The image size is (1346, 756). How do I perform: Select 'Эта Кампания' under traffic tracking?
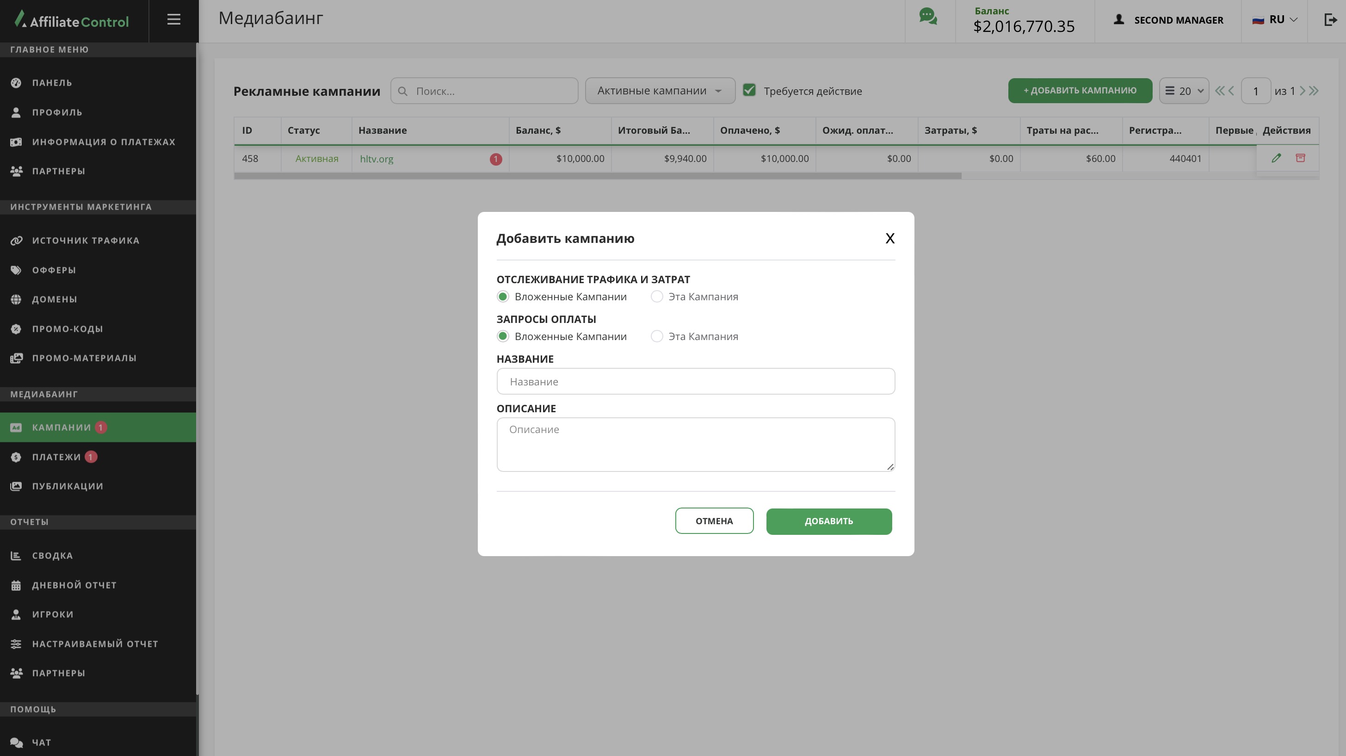pyautogui.click(x=657, y=297)
